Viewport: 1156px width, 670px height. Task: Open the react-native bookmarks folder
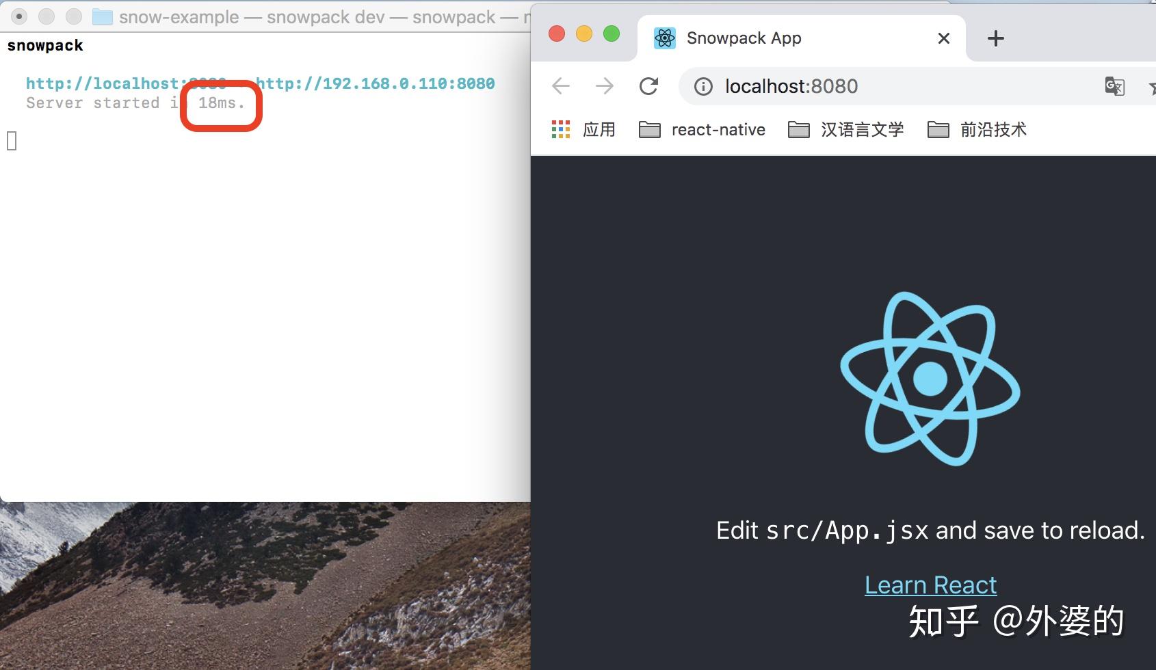(x=718, y=129)
